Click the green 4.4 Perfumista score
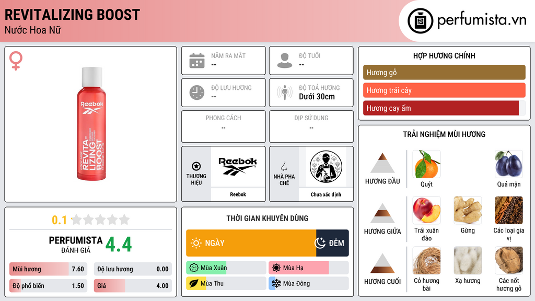This screenshot has height=301, width=535. (119, 245)
